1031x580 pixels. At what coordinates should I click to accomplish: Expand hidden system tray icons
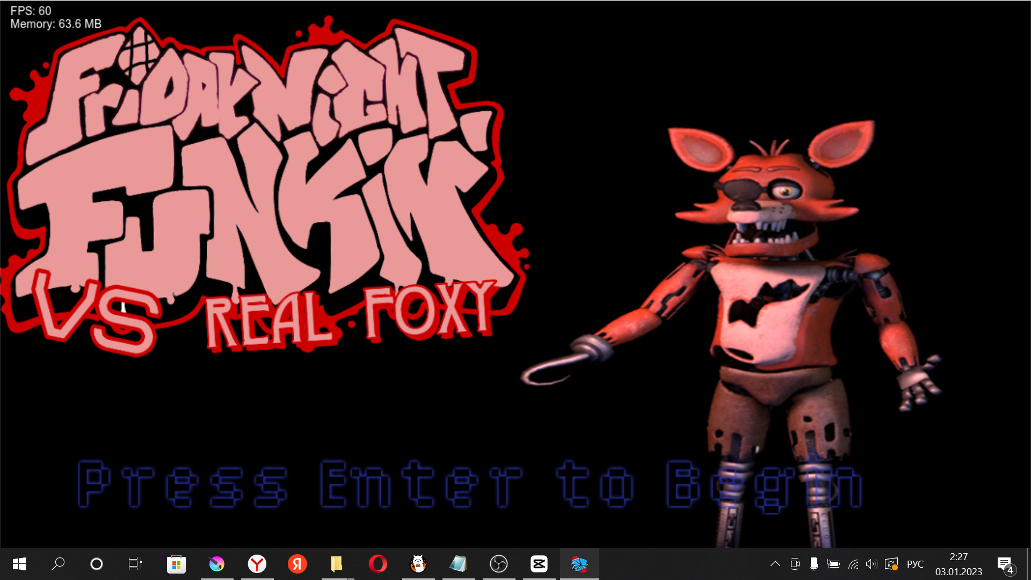click(775, 564)
